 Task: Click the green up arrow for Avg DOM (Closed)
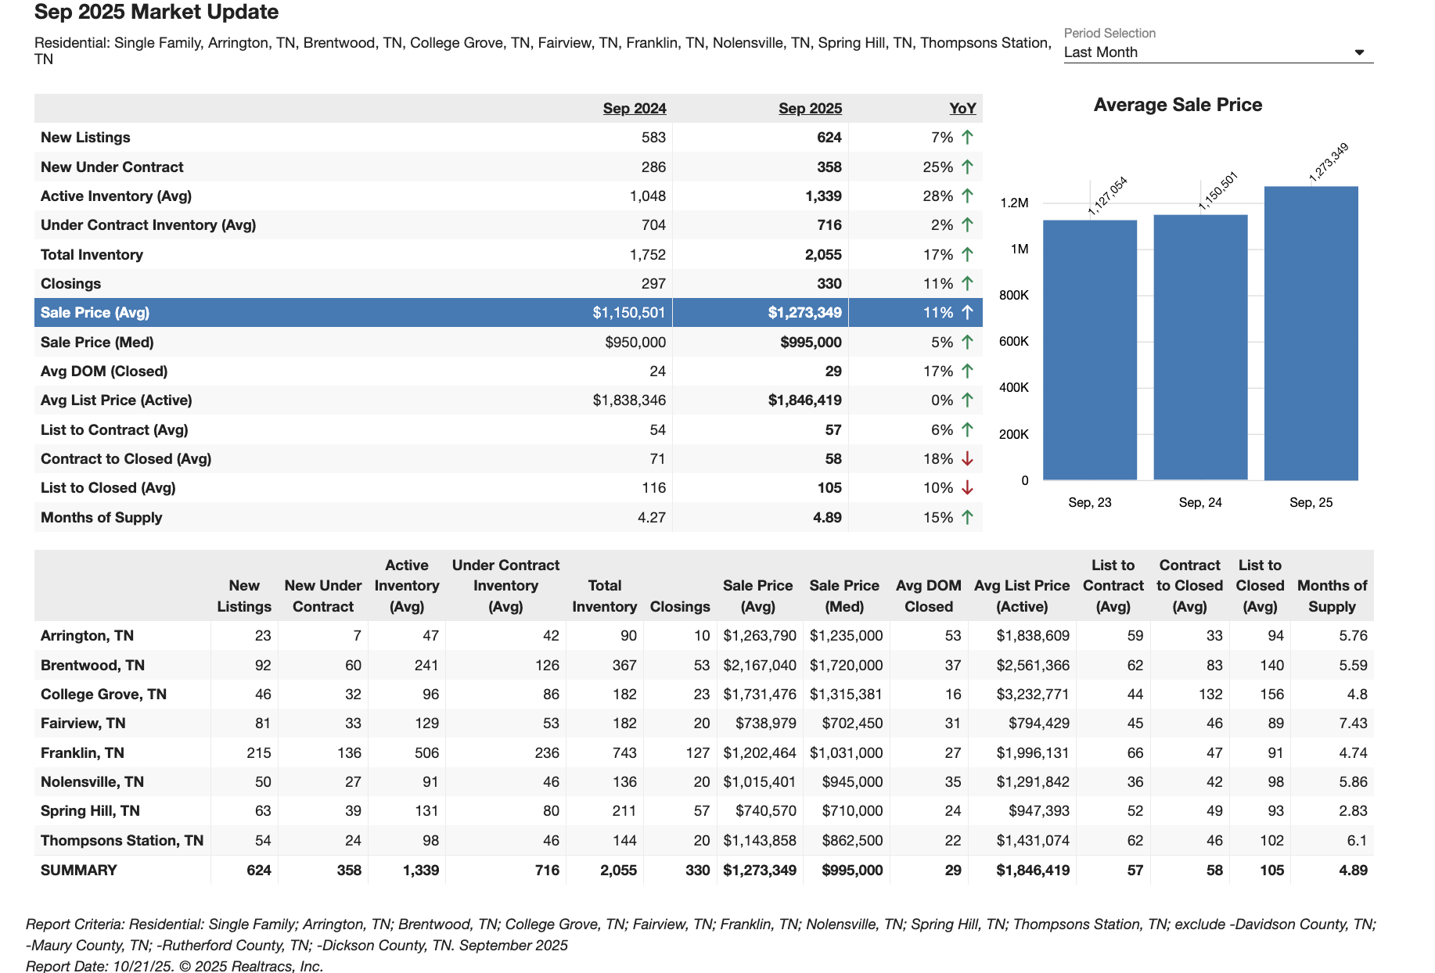[967, 372]
